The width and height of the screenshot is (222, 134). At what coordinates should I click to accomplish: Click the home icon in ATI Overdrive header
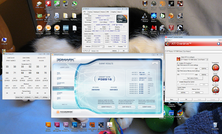click(218, 44)
